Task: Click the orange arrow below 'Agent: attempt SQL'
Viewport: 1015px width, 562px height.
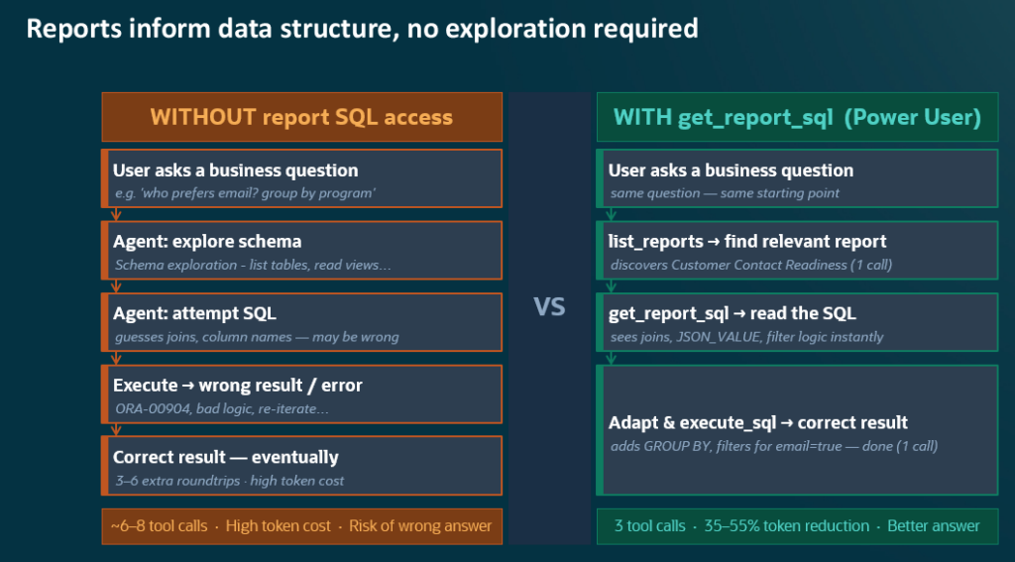Action: coord(116,358)
